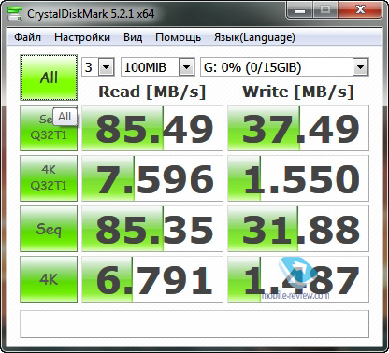Click the Read value 85.35
The image size is (389, 353).
tap(152, 229)
